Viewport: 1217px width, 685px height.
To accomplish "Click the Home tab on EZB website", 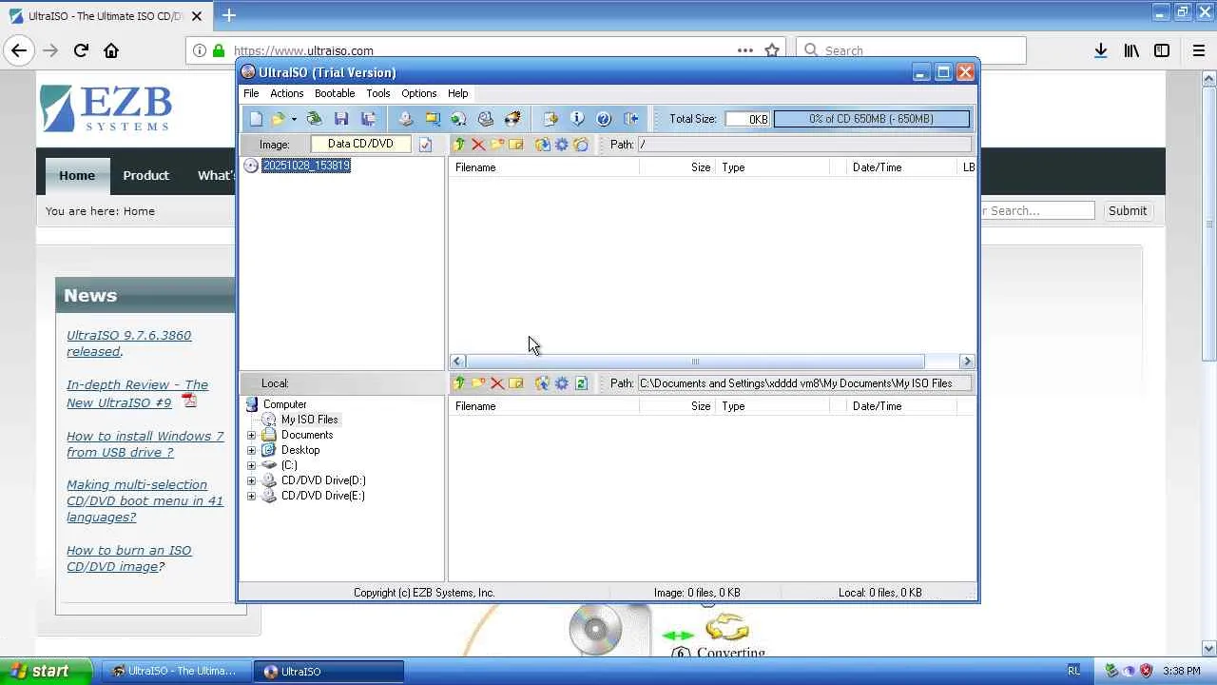I will [77, 176].
